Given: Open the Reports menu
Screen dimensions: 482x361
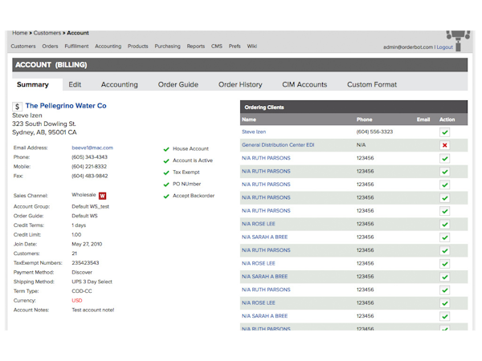Looking at the screenshot, I should [x=195, y=47].
